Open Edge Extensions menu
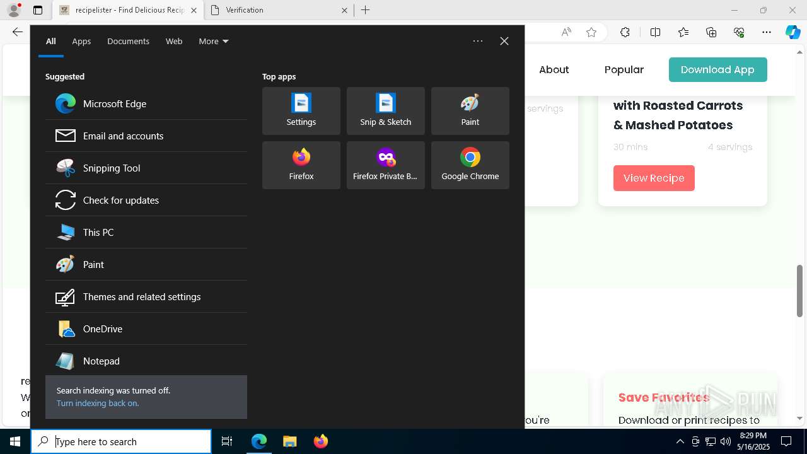807x454 pixels. coord(625,32)
